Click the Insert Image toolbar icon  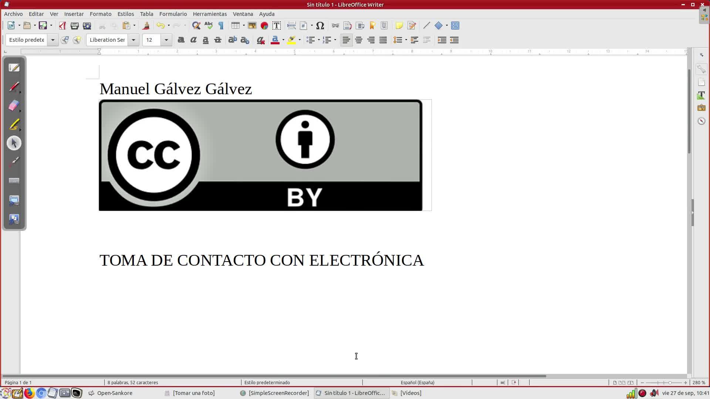click(252, 25)
